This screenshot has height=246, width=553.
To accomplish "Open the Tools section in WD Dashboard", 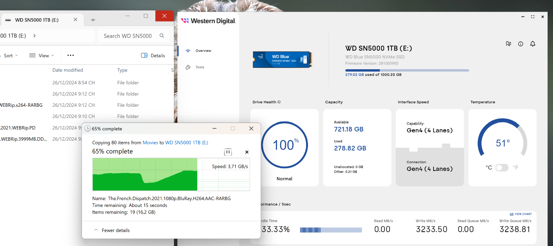I will pyautogui.click(x=199, y=67).
